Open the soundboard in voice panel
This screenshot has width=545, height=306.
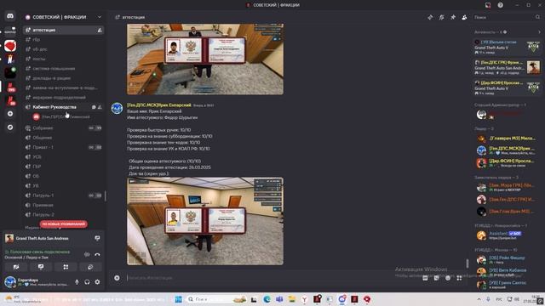point(90,267)
